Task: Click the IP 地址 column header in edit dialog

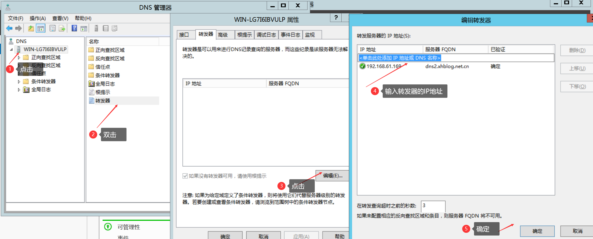Action: click(x=390, y=49)
